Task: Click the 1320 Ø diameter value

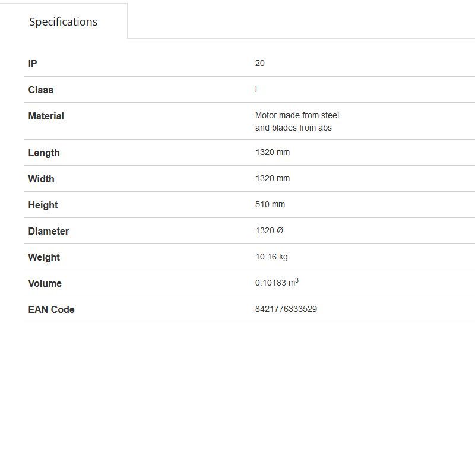Action: pyautogui.click(x=269, y=230)
